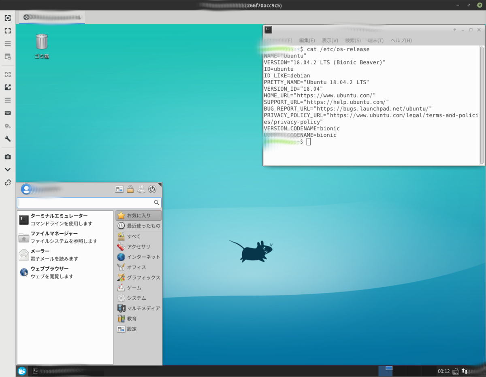Open the 教育 category
Viewport: 486px width, 377px height.
pos(139,319)
